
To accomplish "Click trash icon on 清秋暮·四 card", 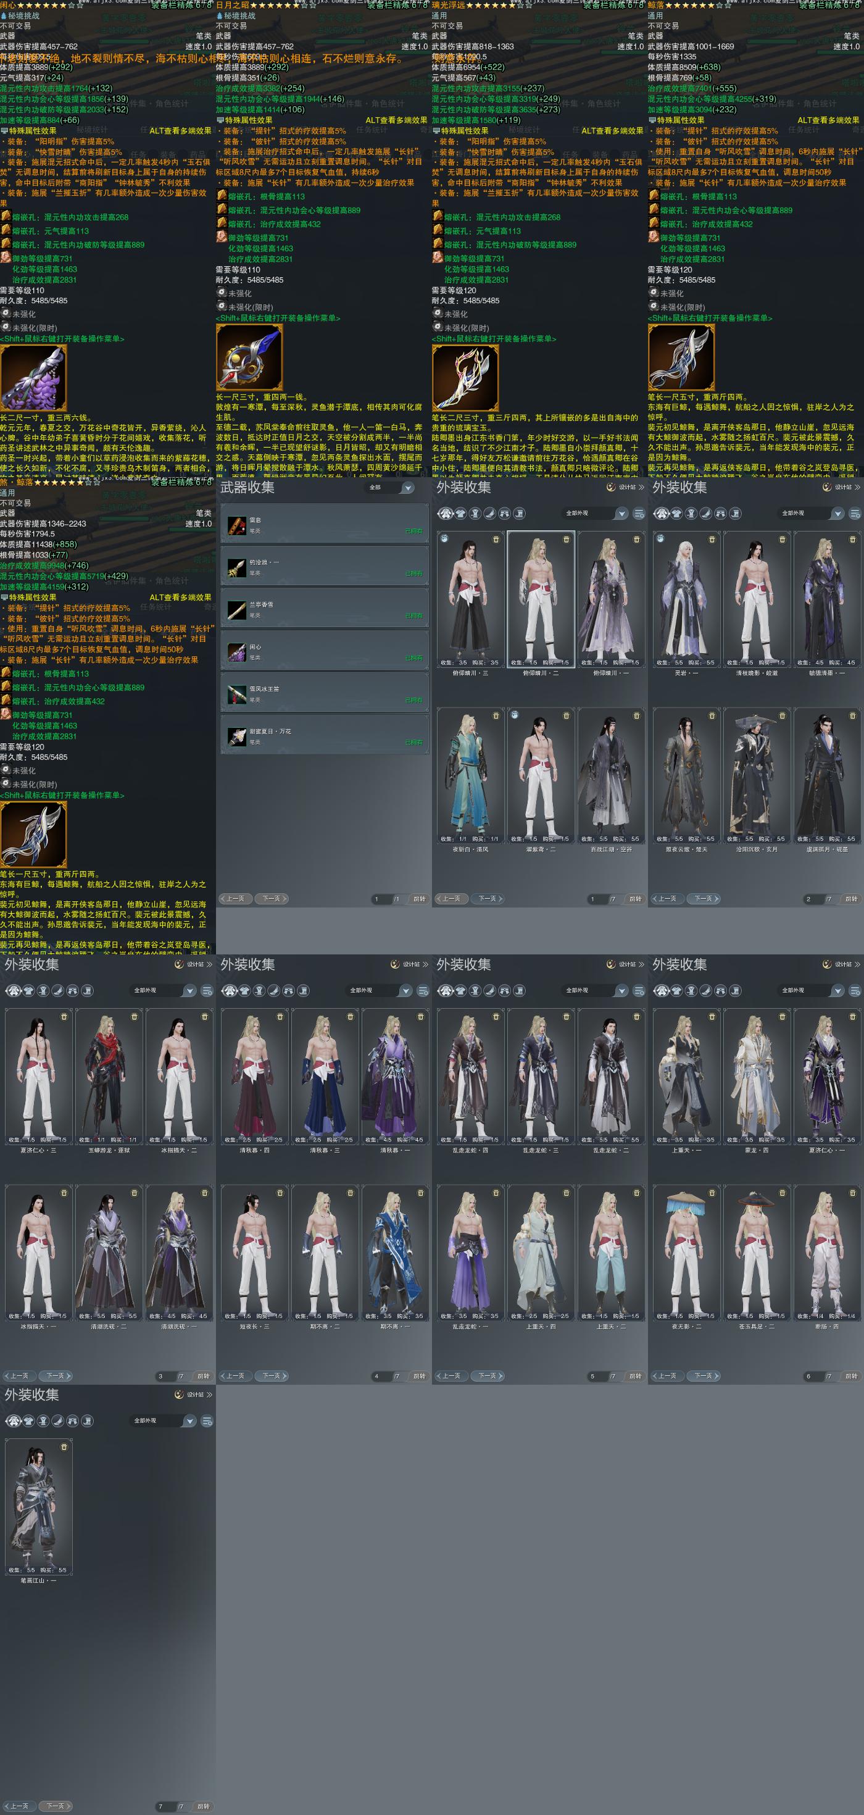I will point(280,1017).
